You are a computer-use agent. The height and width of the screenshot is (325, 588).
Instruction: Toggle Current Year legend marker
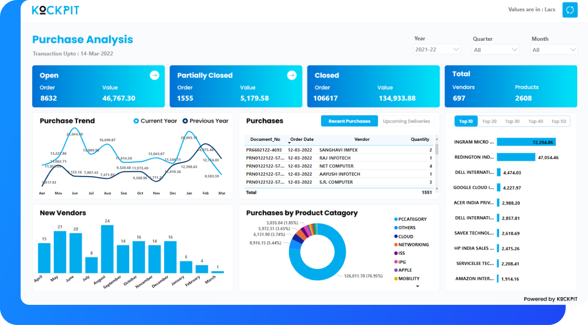click(136, 121)
